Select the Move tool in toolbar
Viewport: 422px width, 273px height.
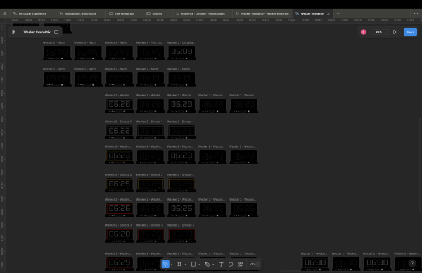click(x=165, y=265)
